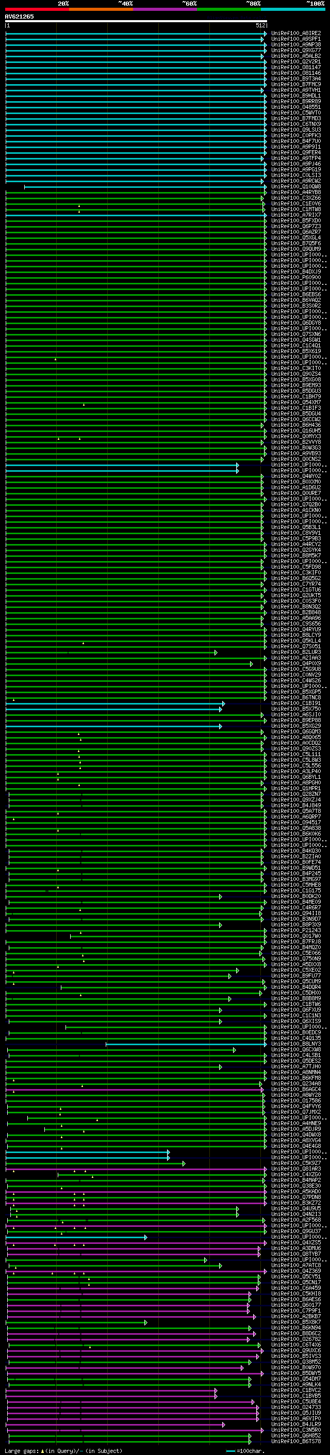330x1455 pixels.
Task: Click the red 20% identity legend bar
Action: [x=37, y=9]
